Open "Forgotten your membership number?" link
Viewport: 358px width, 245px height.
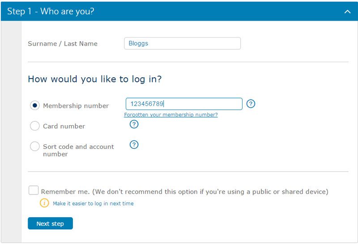coord(171,115)
